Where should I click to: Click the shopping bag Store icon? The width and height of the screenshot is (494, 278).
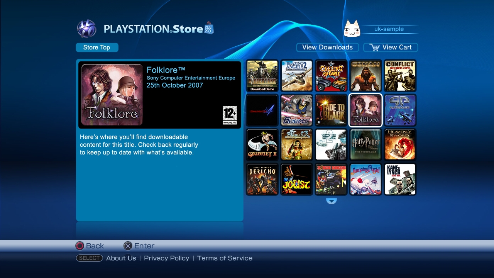(x=209, y=28)
